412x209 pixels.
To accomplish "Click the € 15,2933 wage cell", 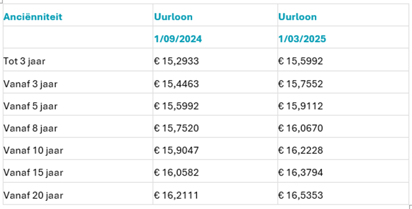I will pos(177,61).
